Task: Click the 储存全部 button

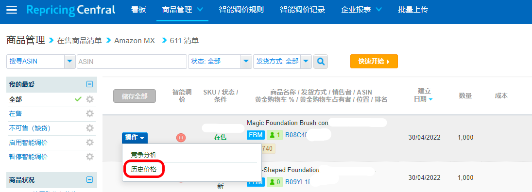Action: pos(135,96)
